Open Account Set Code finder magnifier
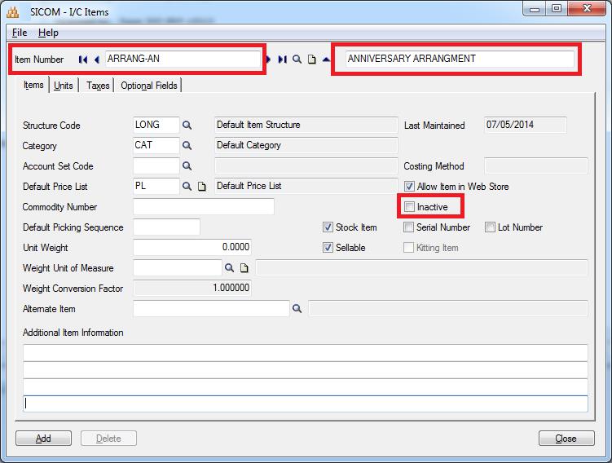The width and height of the screenshot is (612, 463). (x=187, y=165)
